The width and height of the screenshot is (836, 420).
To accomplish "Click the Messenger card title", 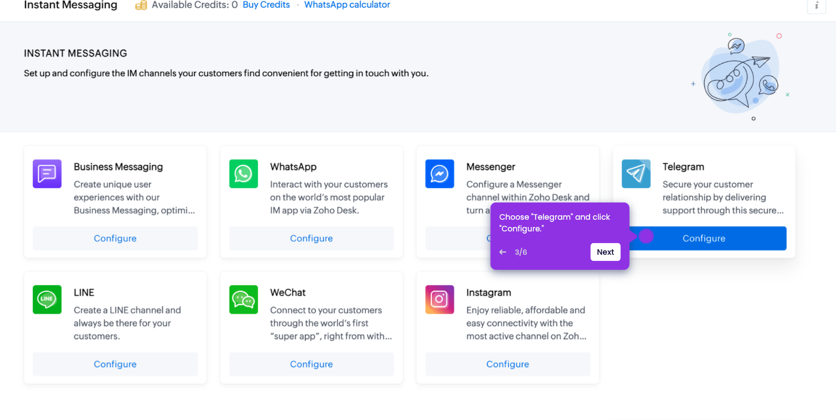I will pyautogui.click(x=491, y=167).
